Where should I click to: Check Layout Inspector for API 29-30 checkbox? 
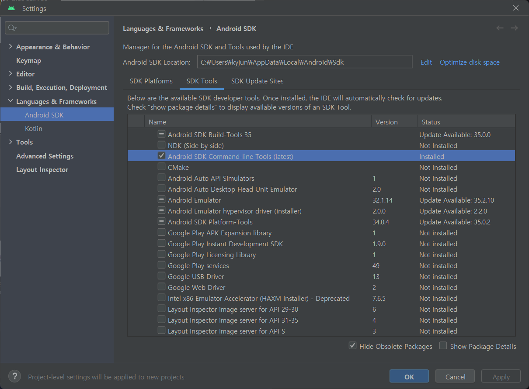(161, 309)
